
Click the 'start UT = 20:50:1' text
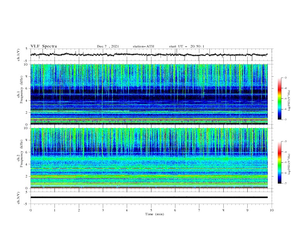(x=187, y=46)
